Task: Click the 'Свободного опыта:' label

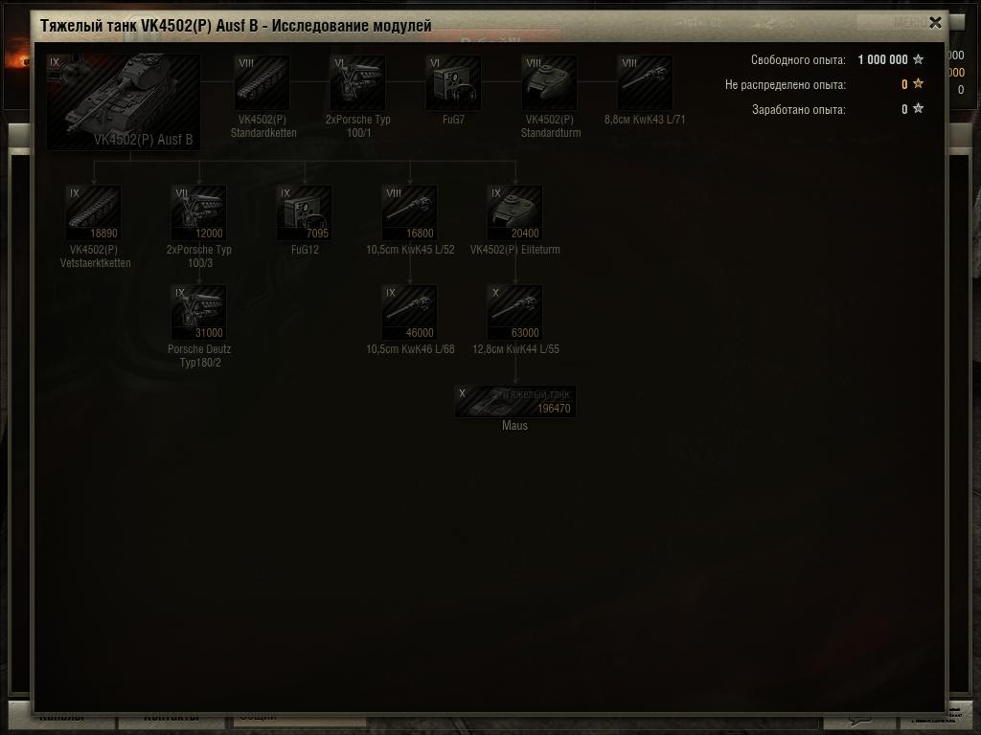Action: coord(798,60)
